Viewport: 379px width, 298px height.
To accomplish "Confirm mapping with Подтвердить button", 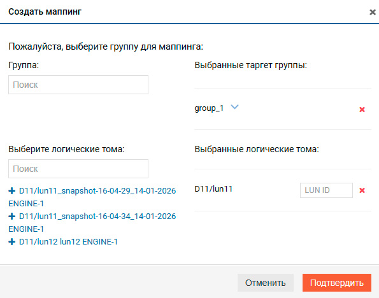I will coord(337,283).
